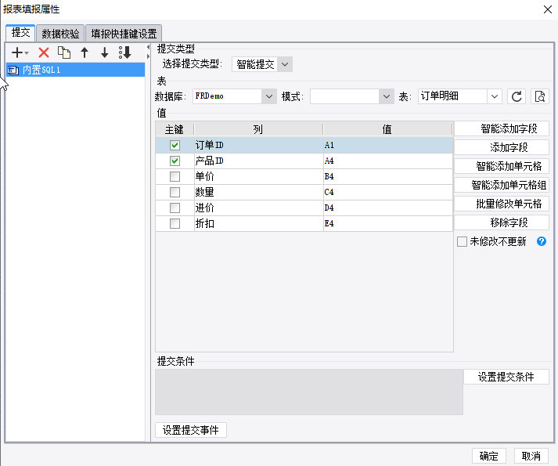Check primary key box for 折扣
The width and height of the screenshot is (558, 466).
pyautogui.click(x=175, y=223)
